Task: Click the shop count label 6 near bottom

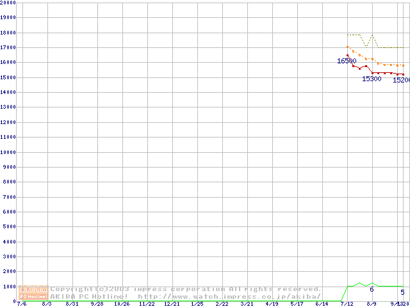Action: [372, 290]
